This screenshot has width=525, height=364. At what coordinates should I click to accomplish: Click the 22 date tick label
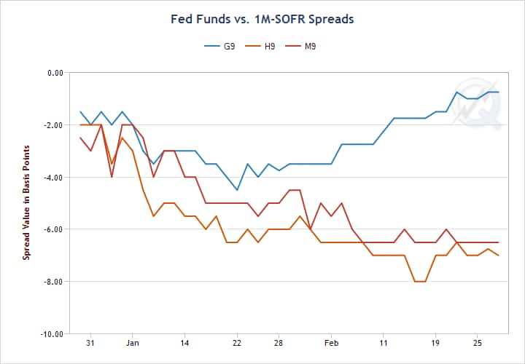(237, 342)
